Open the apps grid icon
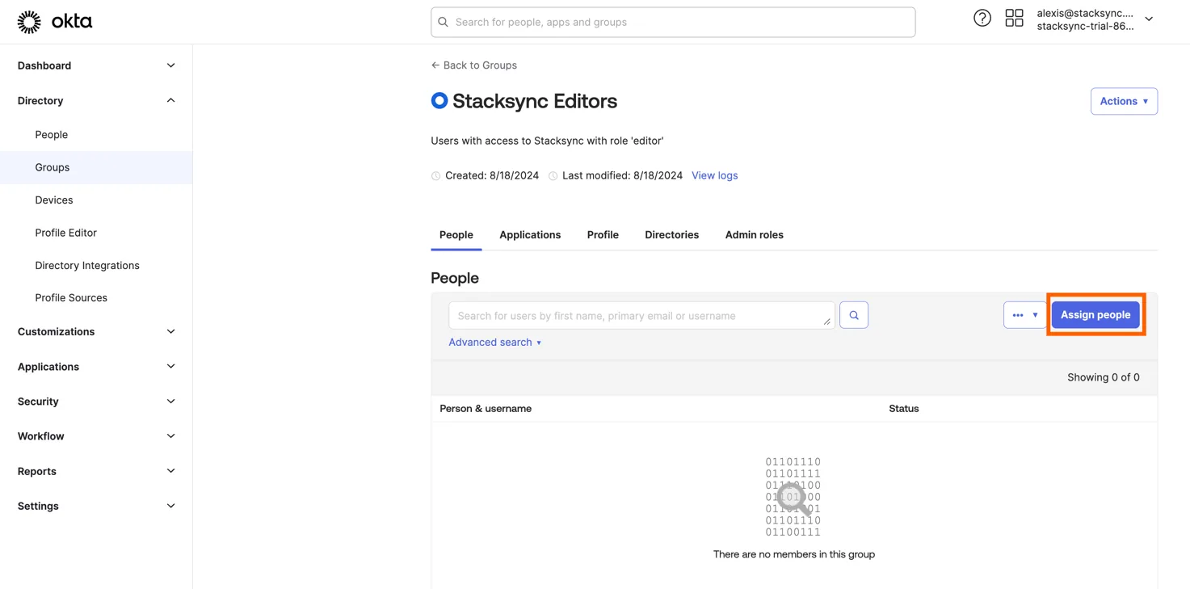 pyautogui.click(x=1014, y=18)
